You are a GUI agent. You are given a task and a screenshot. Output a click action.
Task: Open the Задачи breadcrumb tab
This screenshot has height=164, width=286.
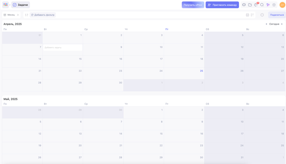coord(20,5)
